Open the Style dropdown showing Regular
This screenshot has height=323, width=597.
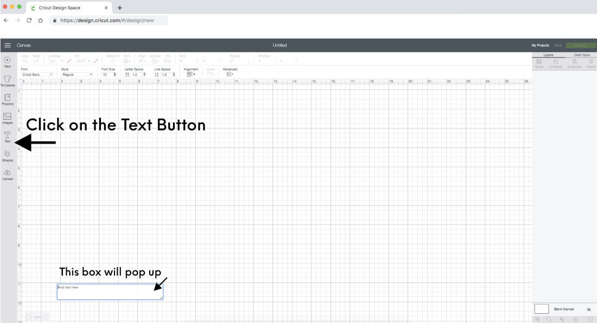point(77,74)
